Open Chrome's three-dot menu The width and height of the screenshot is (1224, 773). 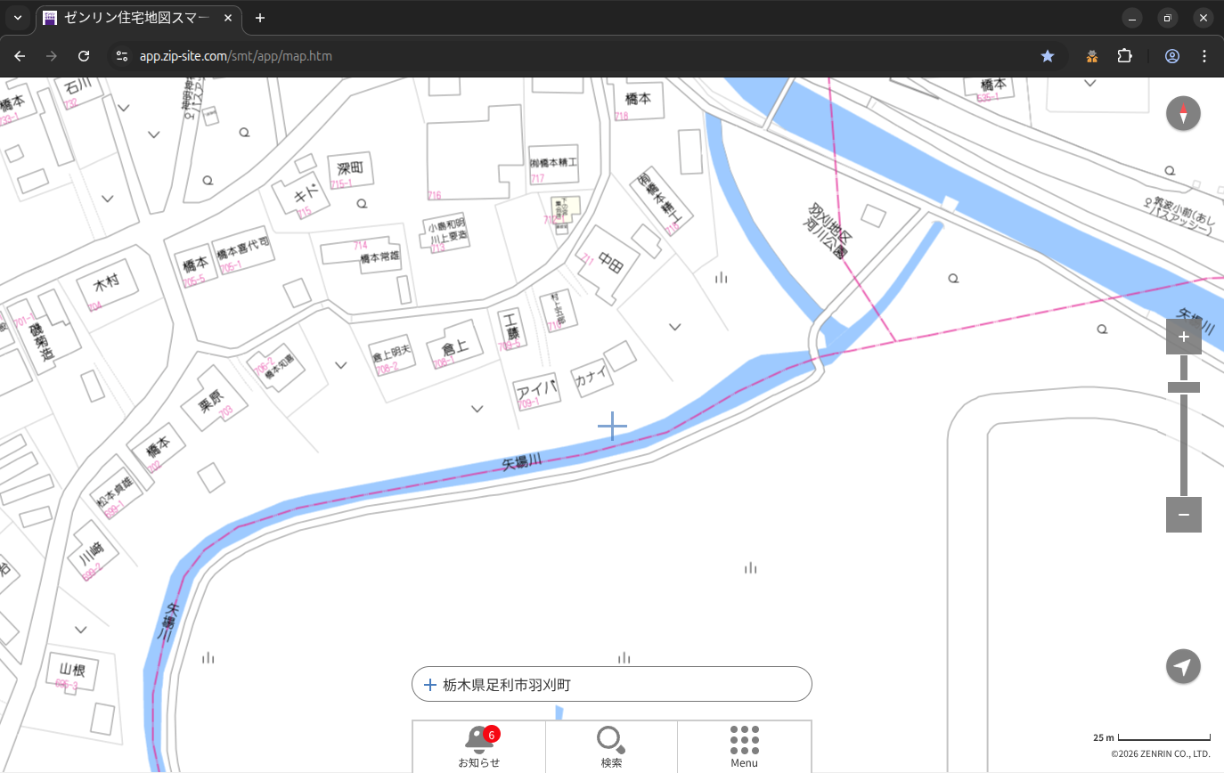(x=1204, y=56)
